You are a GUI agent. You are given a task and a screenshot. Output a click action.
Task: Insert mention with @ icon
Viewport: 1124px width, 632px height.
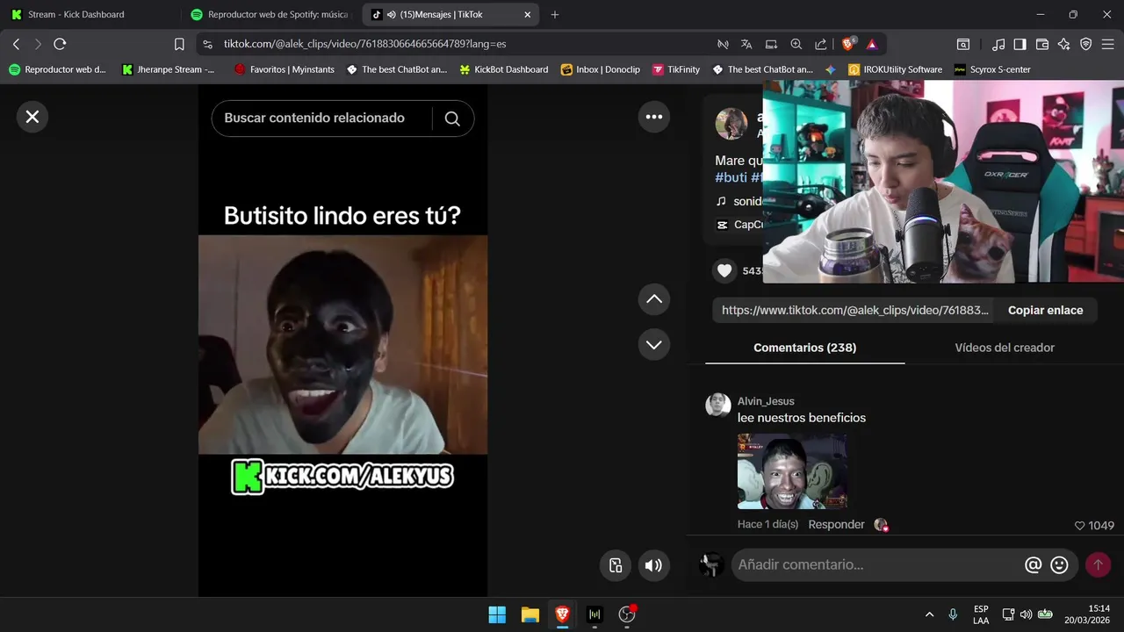coord(1033,565)
